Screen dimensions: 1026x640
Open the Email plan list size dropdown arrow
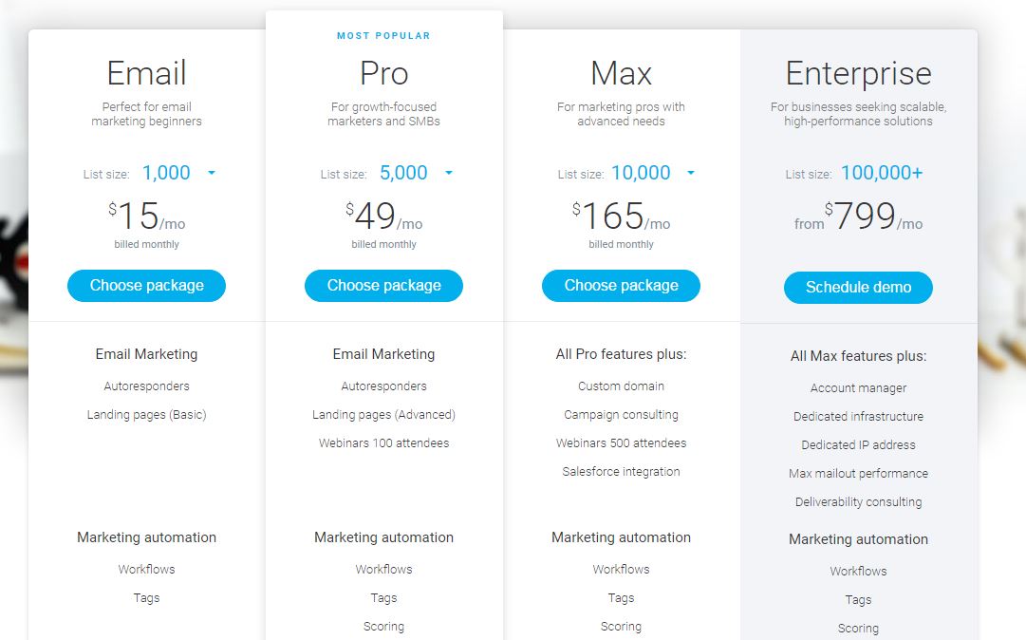(212, 174)
